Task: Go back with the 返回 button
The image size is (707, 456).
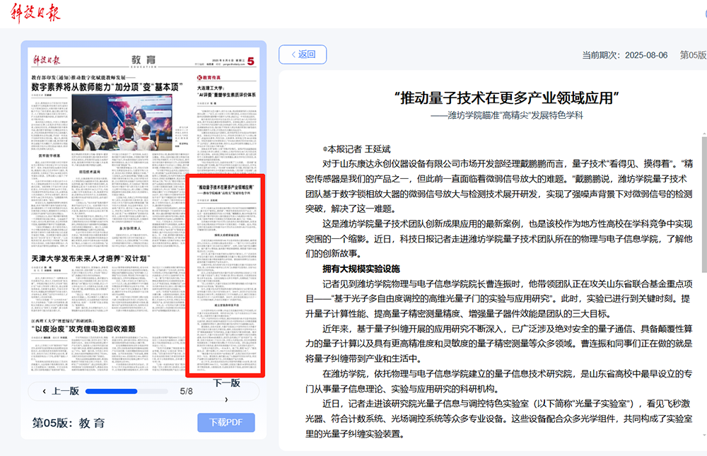Action: pyautogui.click(x=303, y=54)
